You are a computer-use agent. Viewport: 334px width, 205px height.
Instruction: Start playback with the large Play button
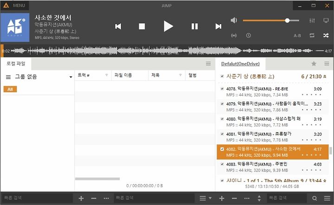point(168,26)
